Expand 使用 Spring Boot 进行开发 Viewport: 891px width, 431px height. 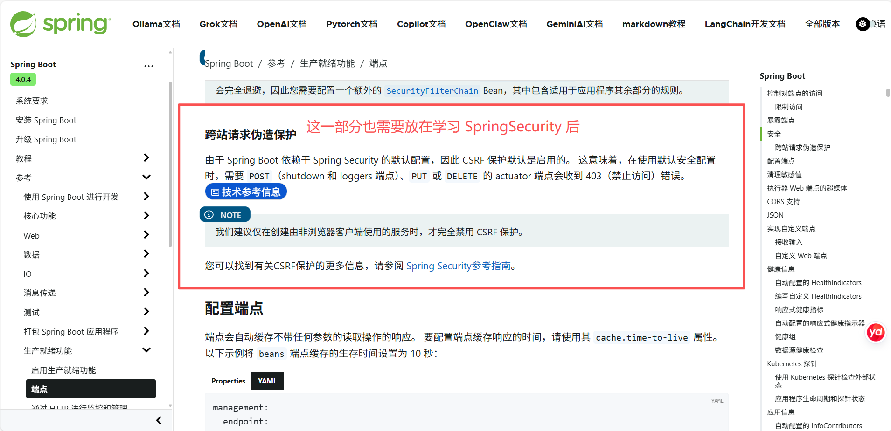click(146, 196)
